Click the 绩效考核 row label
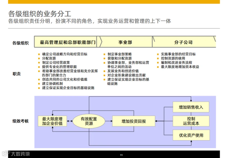Viewport: 228px width, 158px height. pos(21,121)
